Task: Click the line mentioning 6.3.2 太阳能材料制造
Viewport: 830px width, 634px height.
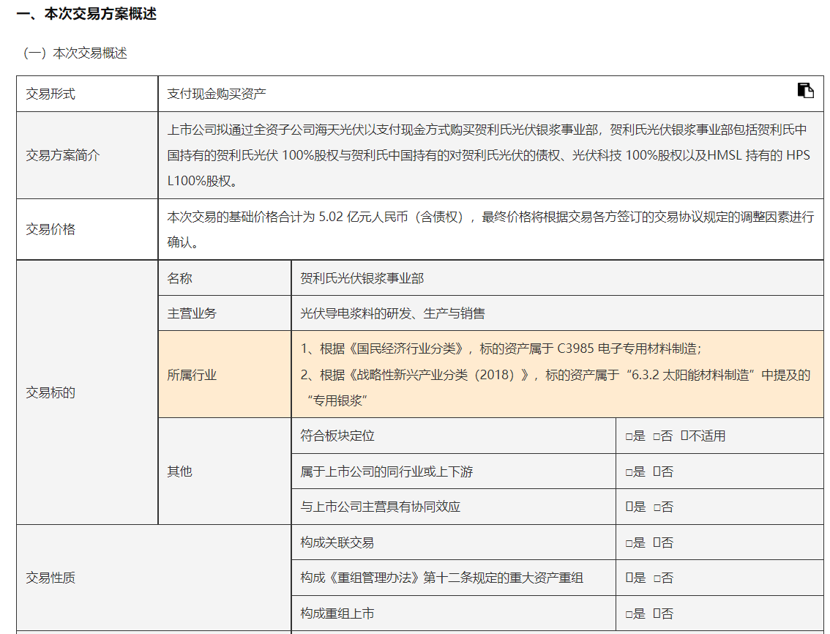Action: click(556, 375)
